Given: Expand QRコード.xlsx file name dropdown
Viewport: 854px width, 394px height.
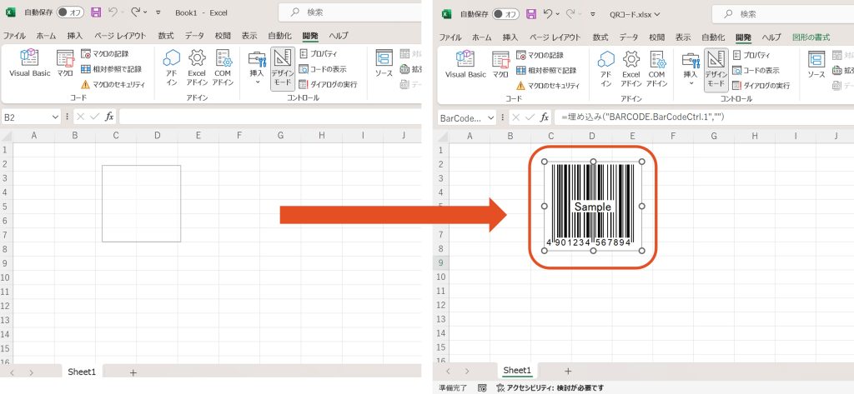Looking at the screenshot, I should pos(657,14).
